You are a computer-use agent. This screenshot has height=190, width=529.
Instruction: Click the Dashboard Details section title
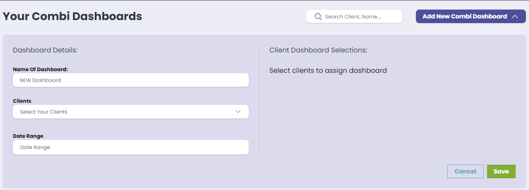[45, 50]
